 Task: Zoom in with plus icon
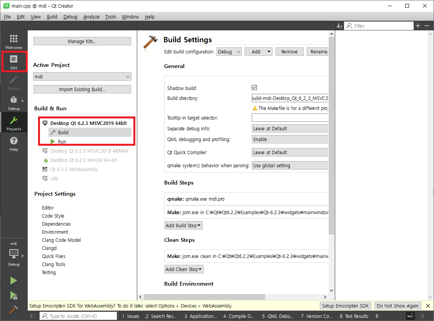418,26
